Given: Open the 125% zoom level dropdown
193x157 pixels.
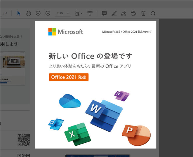Looking at the screenshot, I should coord(63,13).
